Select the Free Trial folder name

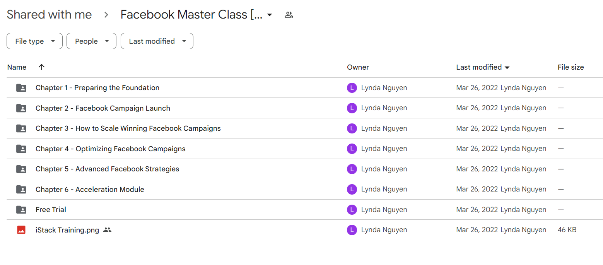(x=51, y=210)
